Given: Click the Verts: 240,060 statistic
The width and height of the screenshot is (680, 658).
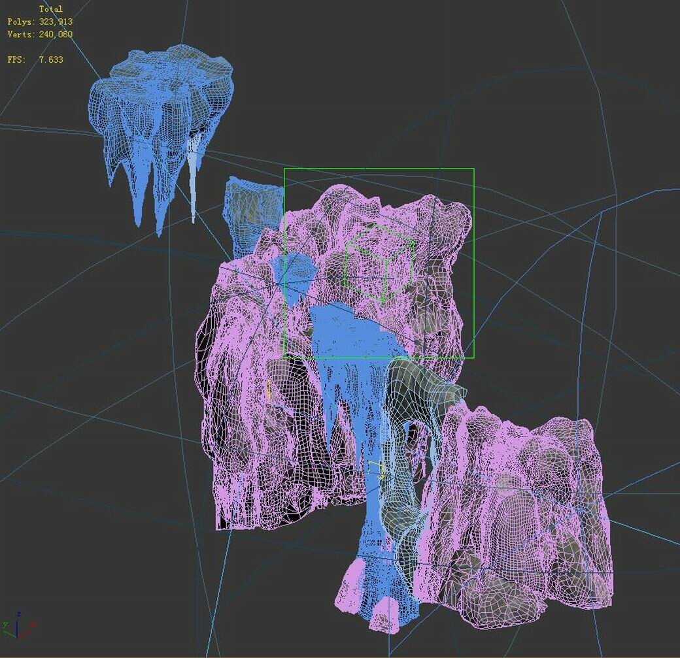Looking at the screenshot, I should (40, 34).
